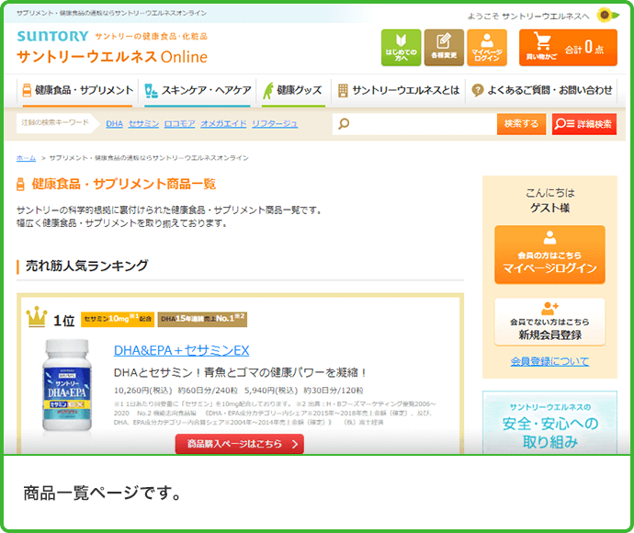Click the DHA keyword link

(115, 124)
